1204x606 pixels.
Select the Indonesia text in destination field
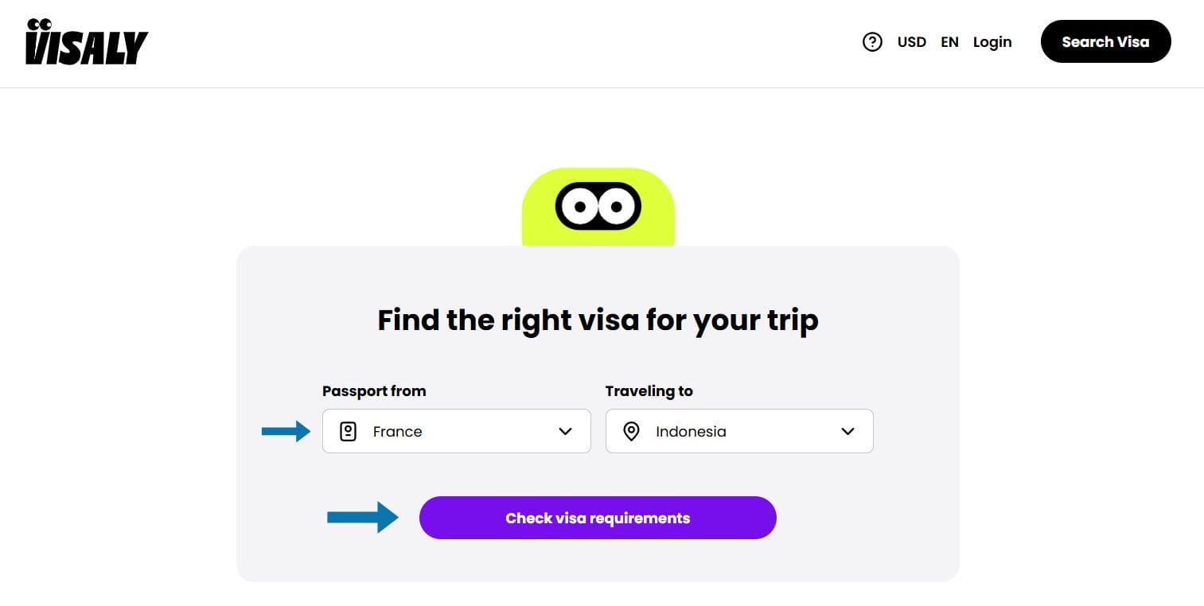click(x=691, y=432)
